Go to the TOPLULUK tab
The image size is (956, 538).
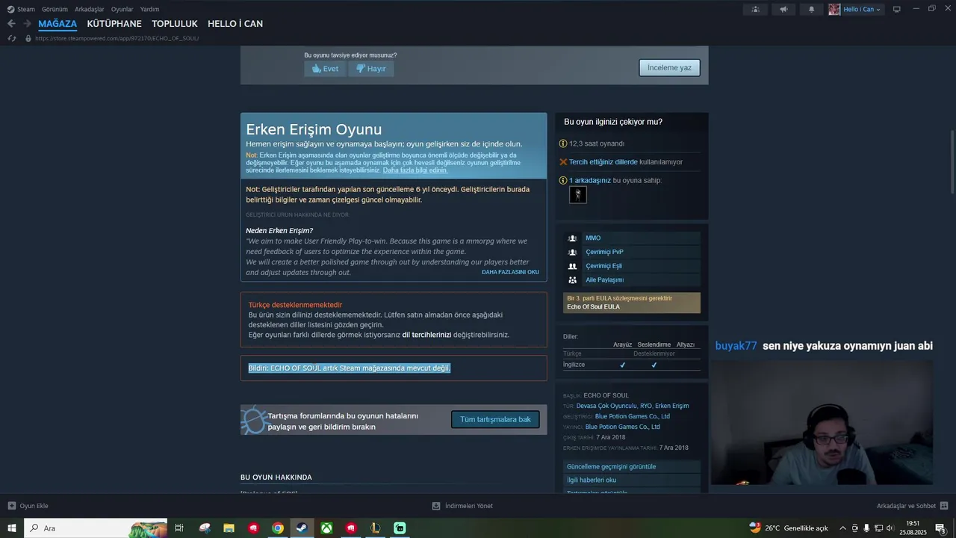[175, 24]
